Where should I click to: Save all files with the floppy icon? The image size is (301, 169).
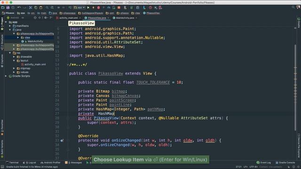[x=8, y=8]
